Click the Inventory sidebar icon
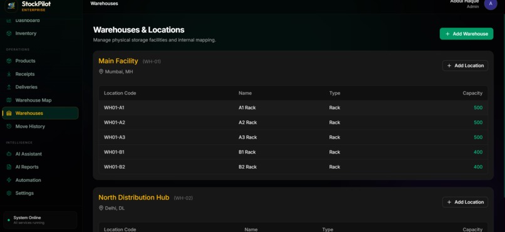 click(x=9, y=33)
